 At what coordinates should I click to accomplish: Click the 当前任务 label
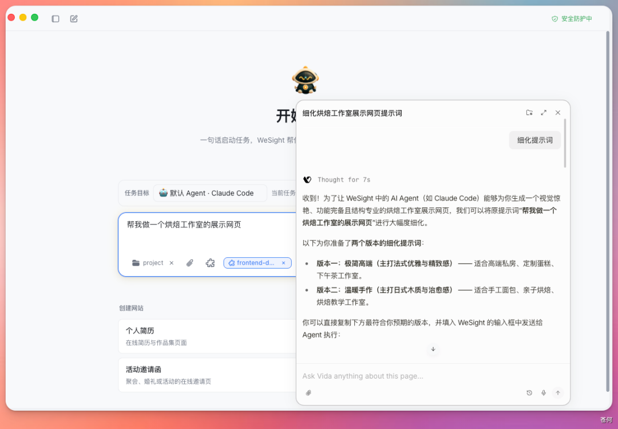click(283, 193)
